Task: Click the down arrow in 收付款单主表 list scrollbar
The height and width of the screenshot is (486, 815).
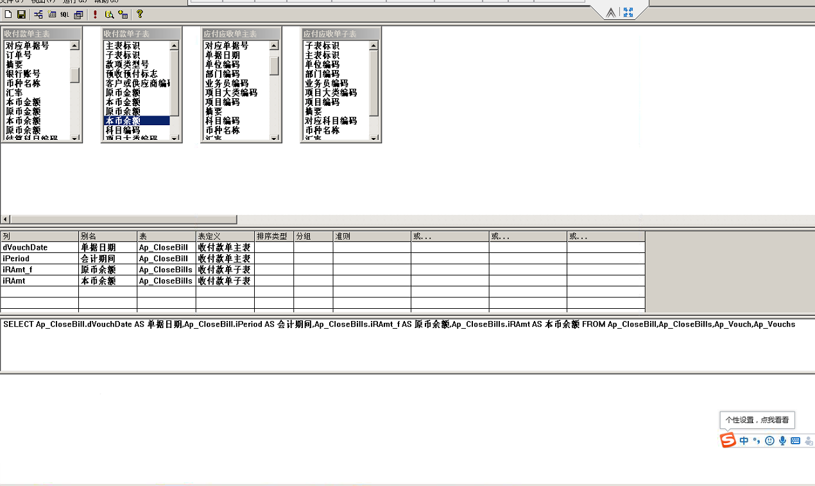Action: [x=75, y=137]
